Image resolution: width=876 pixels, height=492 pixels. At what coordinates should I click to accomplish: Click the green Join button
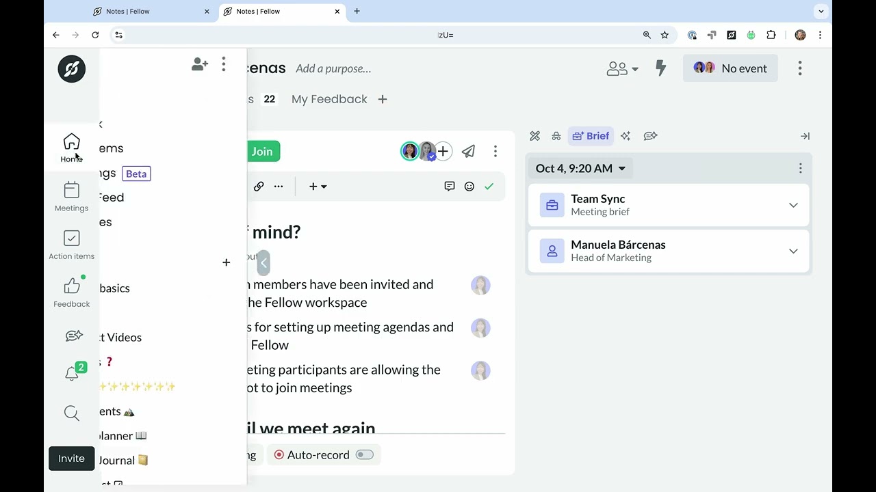pyautogui.click(x=263, y=152)
